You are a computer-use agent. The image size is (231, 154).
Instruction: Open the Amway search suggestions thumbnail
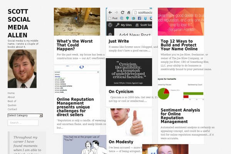click(x=77, y=80)
